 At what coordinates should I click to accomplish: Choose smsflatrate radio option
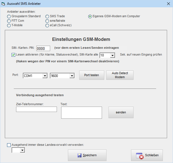pos(48,21)
